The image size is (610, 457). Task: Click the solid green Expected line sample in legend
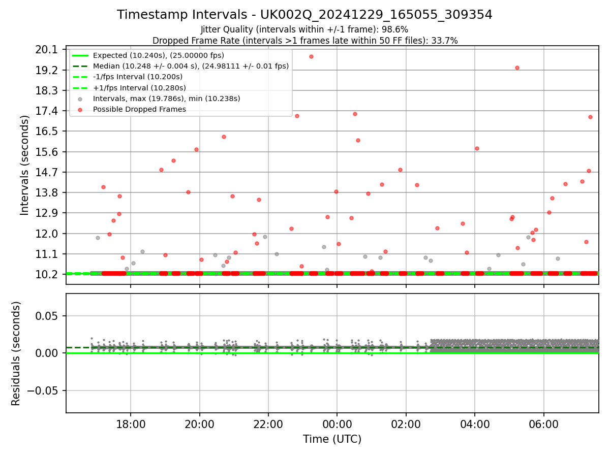click(80, 55)
